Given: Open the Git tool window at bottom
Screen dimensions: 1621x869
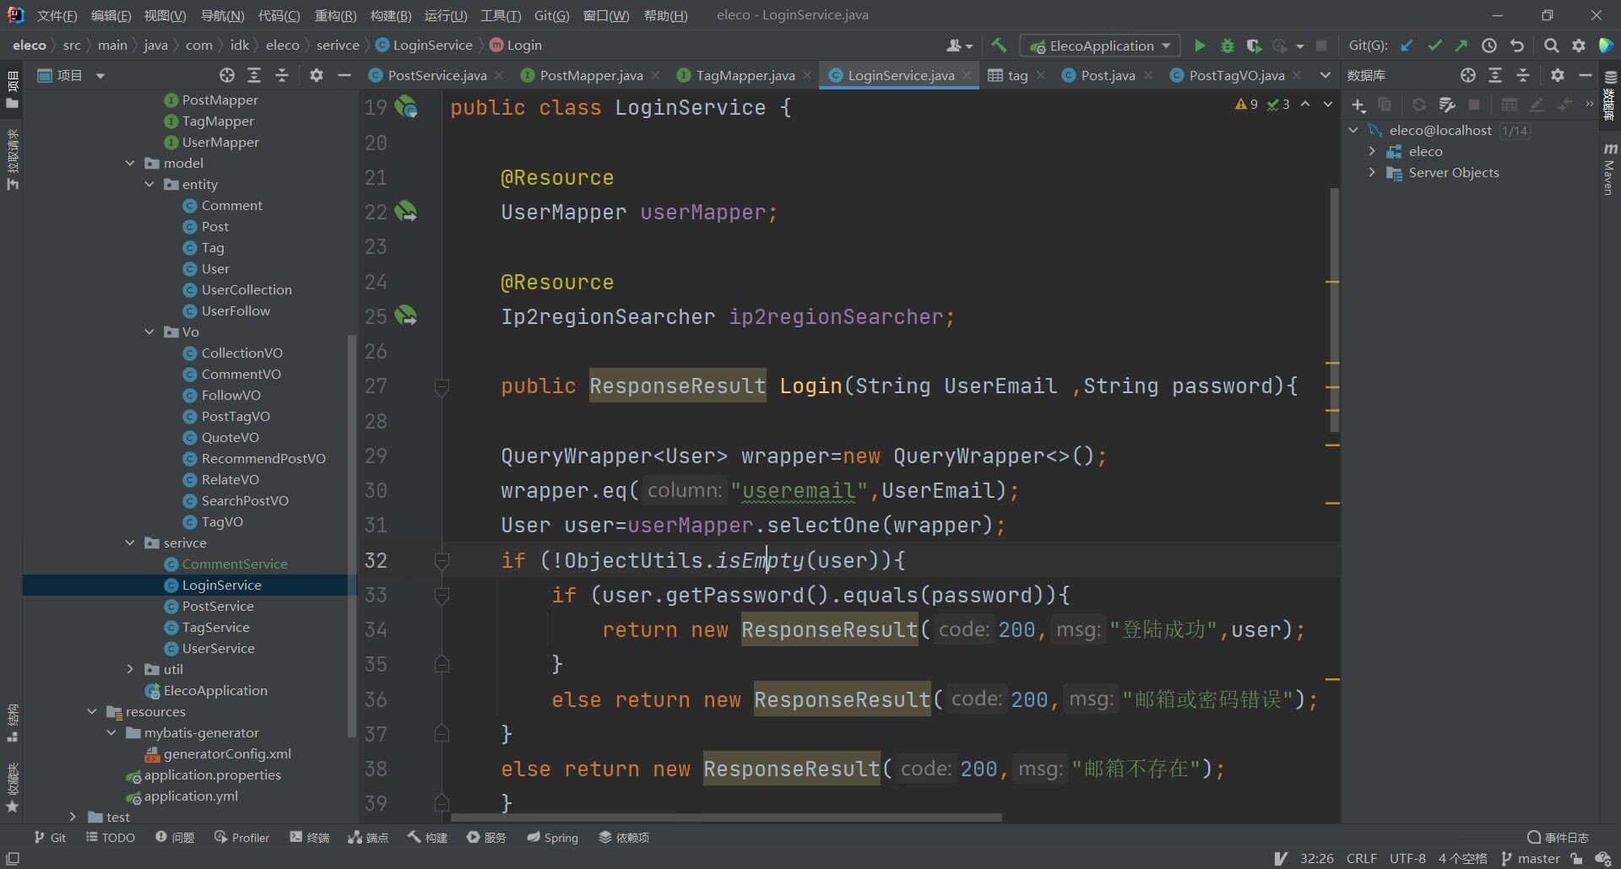Looking at the screenshot, I should (50, 837).
